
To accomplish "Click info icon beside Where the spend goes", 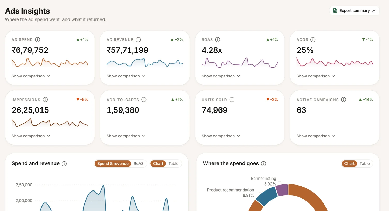I will click(263, 164).
